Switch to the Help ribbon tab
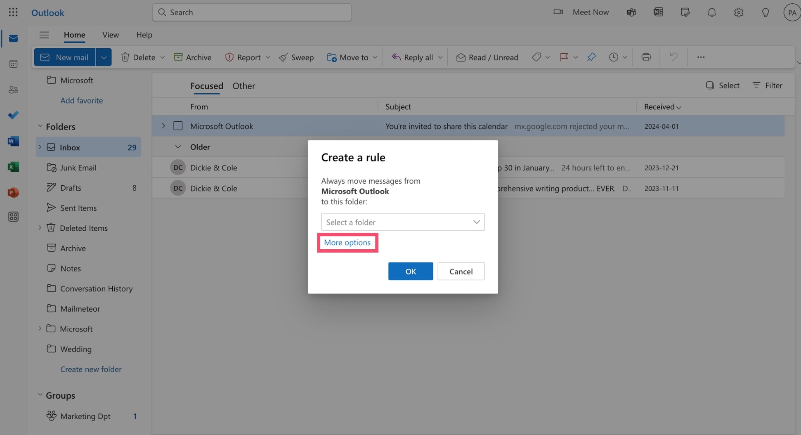Viewport: 801px width, 435px height. tap(144, 35)
